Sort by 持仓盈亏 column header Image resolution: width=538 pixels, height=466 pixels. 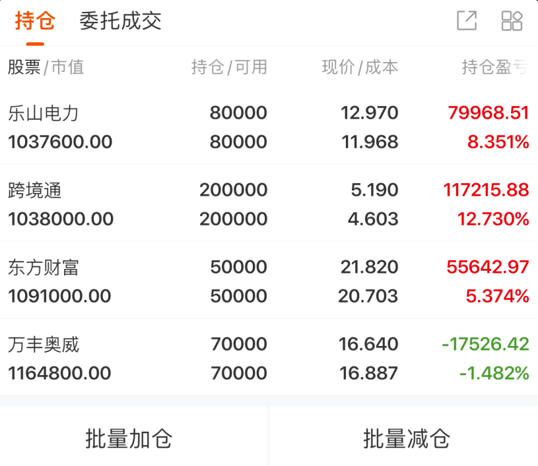[495, 67]
